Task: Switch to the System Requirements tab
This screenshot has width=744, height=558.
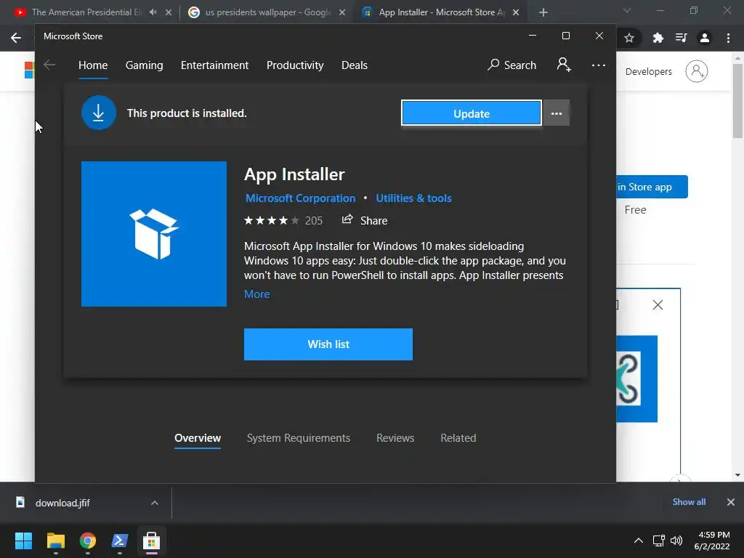Action: coord(299,438)
